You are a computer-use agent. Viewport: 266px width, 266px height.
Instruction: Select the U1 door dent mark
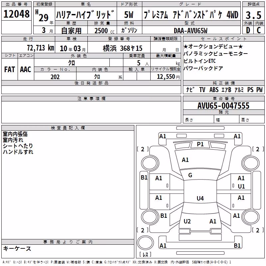coord(241,187)
